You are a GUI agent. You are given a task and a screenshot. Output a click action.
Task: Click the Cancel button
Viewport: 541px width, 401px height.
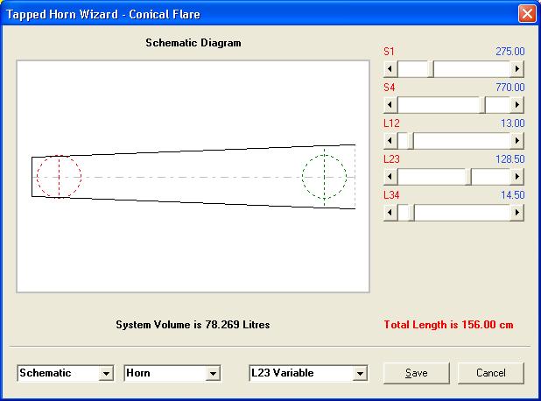pos(490,373)
